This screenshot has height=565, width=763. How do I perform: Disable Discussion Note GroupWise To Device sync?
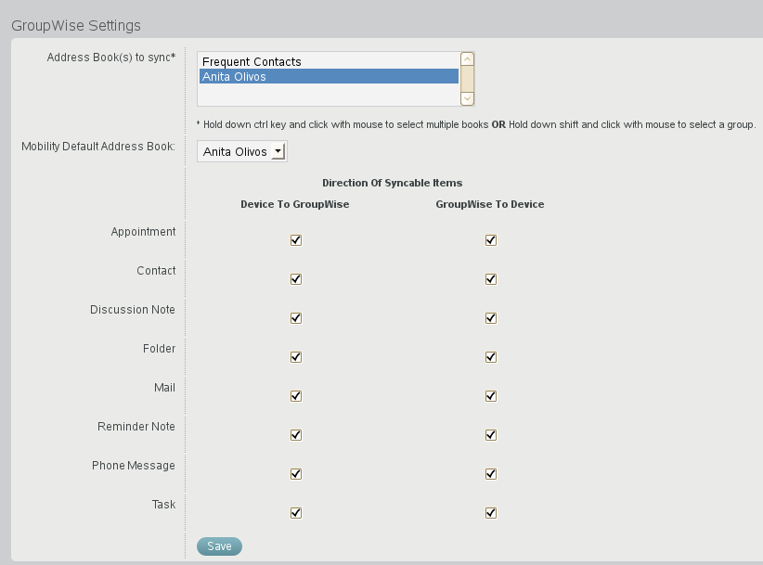[x=491, y=318]
